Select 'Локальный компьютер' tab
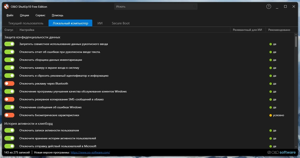The width and height of the screenshot is (300, 158). (x=70, y=23)
